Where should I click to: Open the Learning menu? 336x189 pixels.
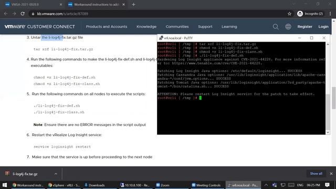pyautogui.click(x=229, y=27)
